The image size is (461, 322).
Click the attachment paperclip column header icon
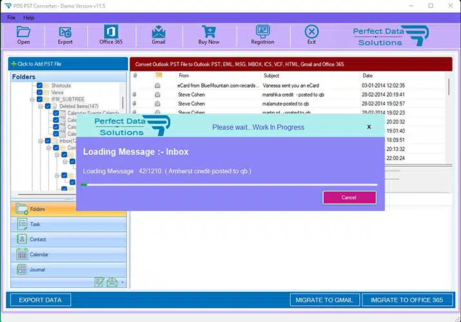135,75
